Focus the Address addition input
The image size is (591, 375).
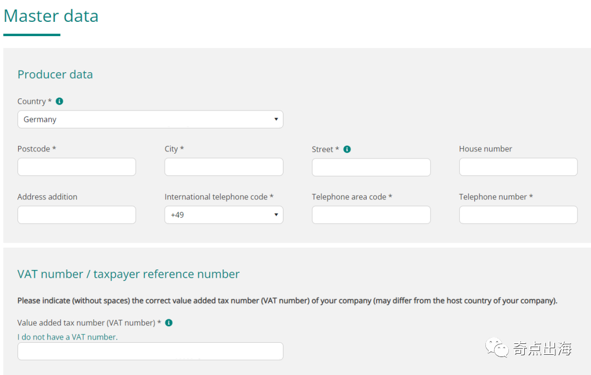click(77, 215)
